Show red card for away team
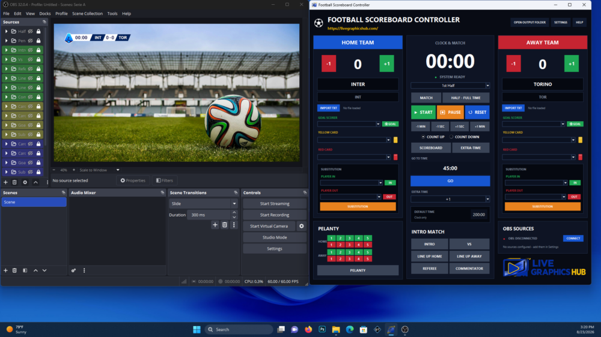Image resolution: width=601 pixels, height=337 pixels. (x=581, y=157)
